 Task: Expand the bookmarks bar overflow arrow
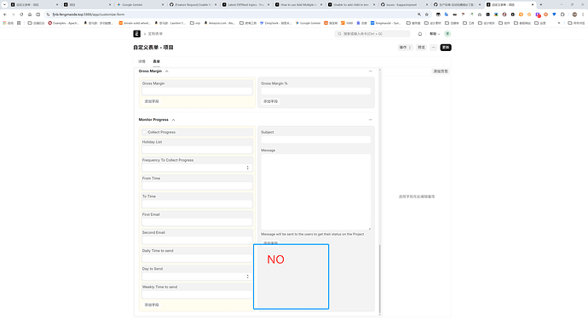click(x=559, y=23)
